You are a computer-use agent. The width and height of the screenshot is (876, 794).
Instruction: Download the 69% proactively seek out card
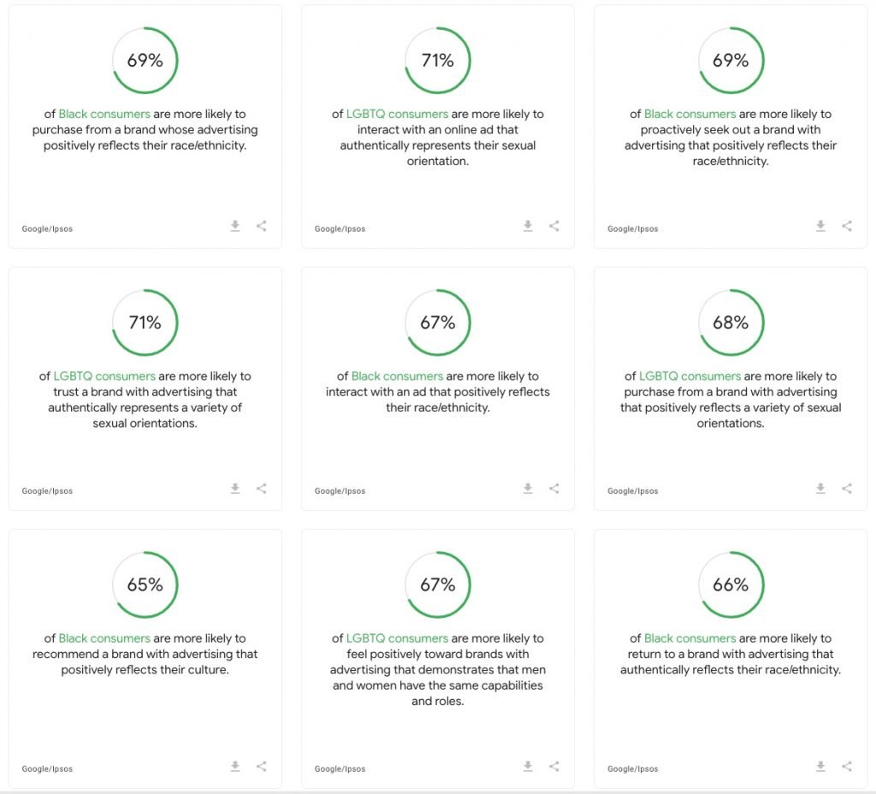pos(820,226)
